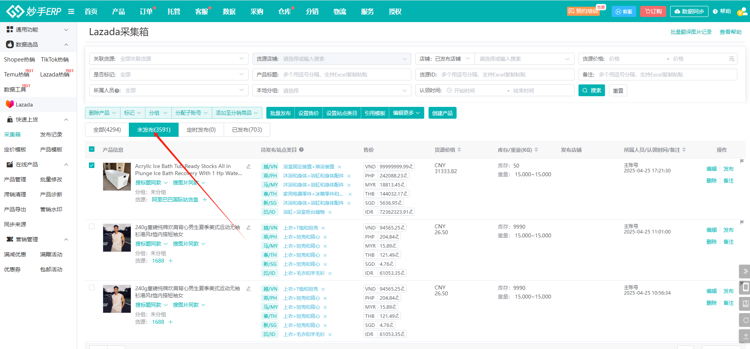Click the 设置售价 button
This screenshot has height=349, width=750.
(309, 113)
